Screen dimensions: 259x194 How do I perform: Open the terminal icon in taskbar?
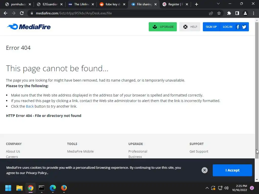click(x=42, y=188)
